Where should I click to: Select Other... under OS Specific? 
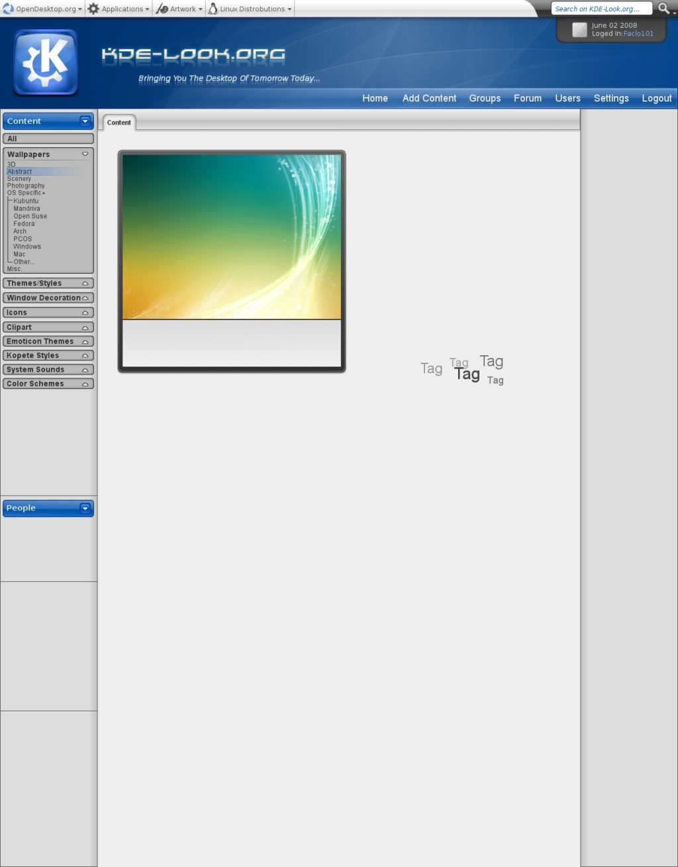pyautogui.click(x=24, y=262)
